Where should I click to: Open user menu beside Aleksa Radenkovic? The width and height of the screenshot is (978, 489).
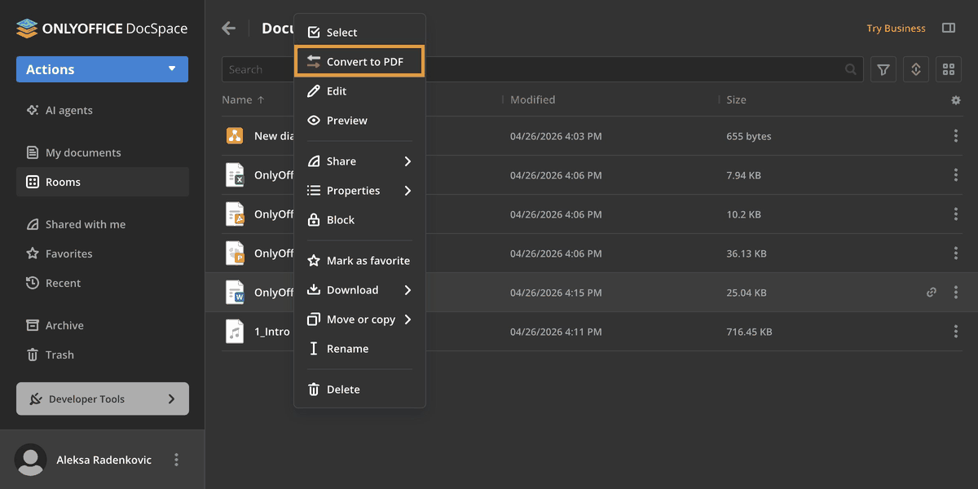tap(176, 460)
